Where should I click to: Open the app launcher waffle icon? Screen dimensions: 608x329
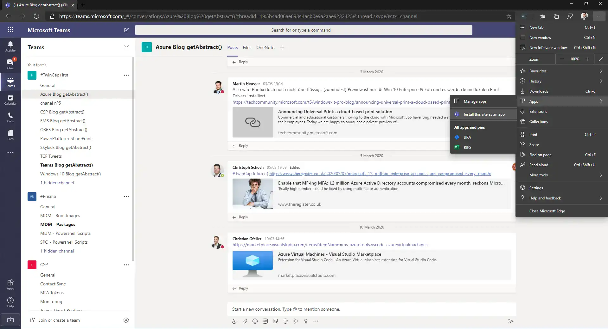(10, 30)
